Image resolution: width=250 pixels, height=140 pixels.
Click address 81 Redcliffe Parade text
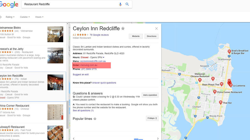[x=104, y=54]
